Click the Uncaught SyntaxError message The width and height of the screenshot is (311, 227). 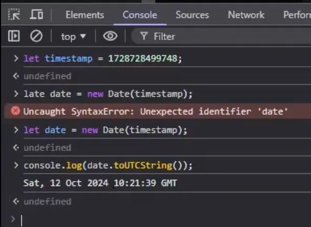pyautogui.click(x=155, y=111)
